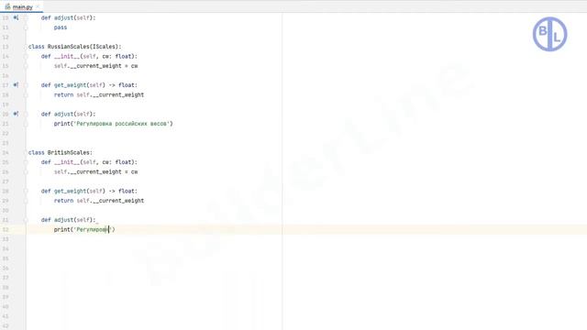Click line number 24 in the gutter

(6, 152)
